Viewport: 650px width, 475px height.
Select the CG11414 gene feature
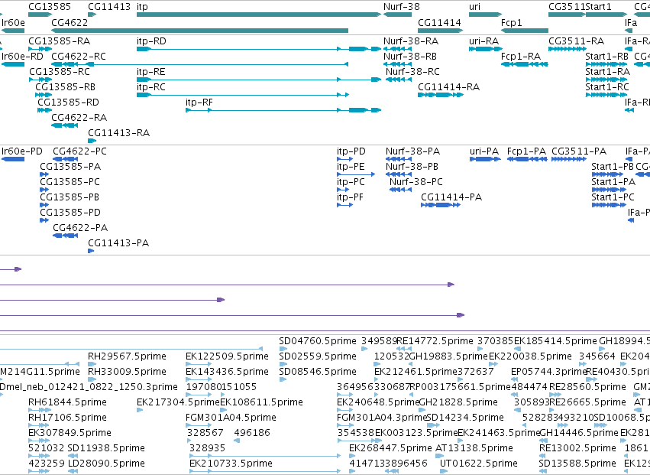[x=440, y=31]
